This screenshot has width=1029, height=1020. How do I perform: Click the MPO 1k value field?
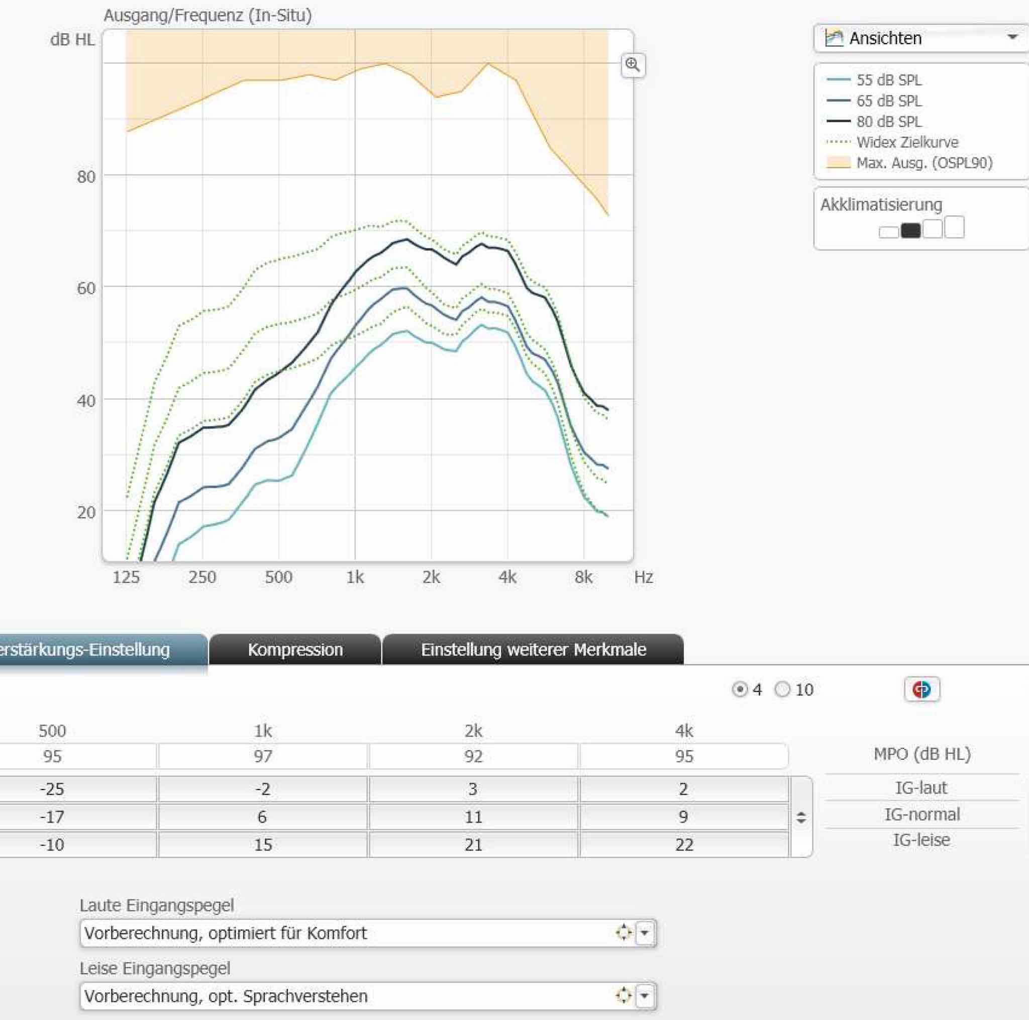click(x=263, y=756)
